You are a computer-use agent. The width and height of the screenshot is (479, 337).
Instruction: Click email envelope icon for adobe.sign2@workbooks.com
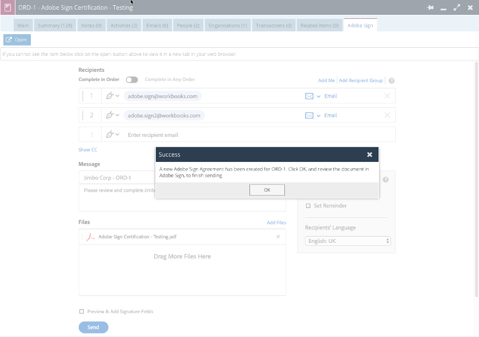[309, 115]
